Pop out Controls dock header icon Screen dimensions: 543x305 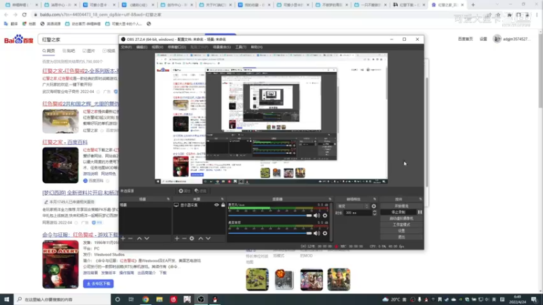click(x=420, y=199)
